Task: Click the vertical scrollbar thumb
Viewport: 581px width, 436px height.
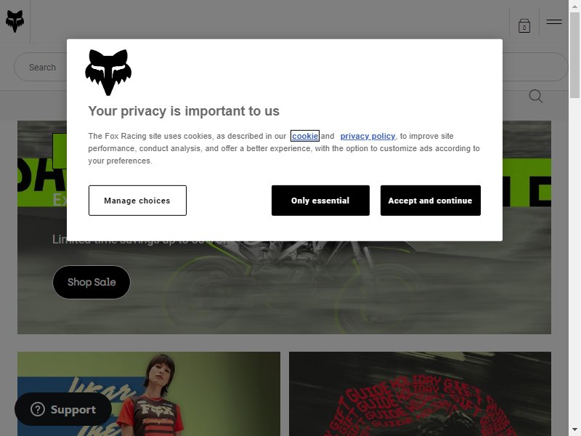Action: (574, 55)
